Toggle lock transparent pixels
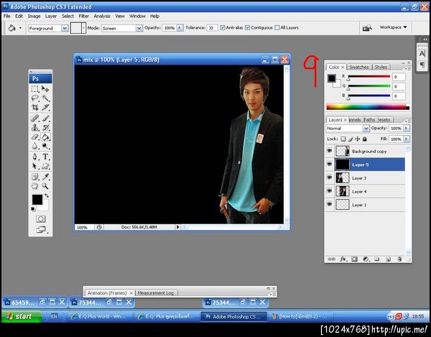The height and width of the screenshot is (337, 431). click(343, 139)
